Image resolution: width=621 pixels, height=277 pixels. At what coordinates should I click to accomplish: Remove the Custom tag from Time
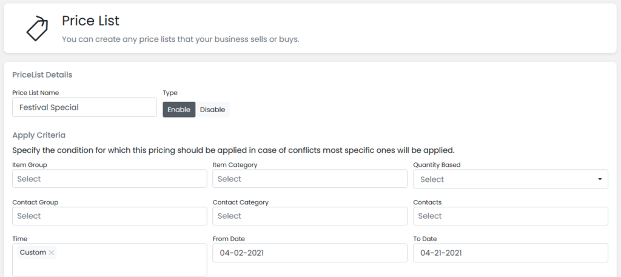click(51, 253)
